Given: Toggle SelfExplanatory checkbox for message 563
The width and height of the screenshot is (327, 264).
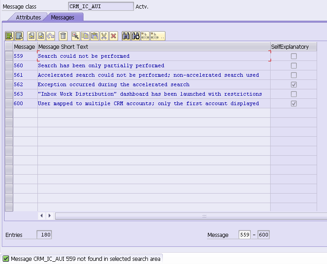Looking at the screenshot, I should pos(294,94).
